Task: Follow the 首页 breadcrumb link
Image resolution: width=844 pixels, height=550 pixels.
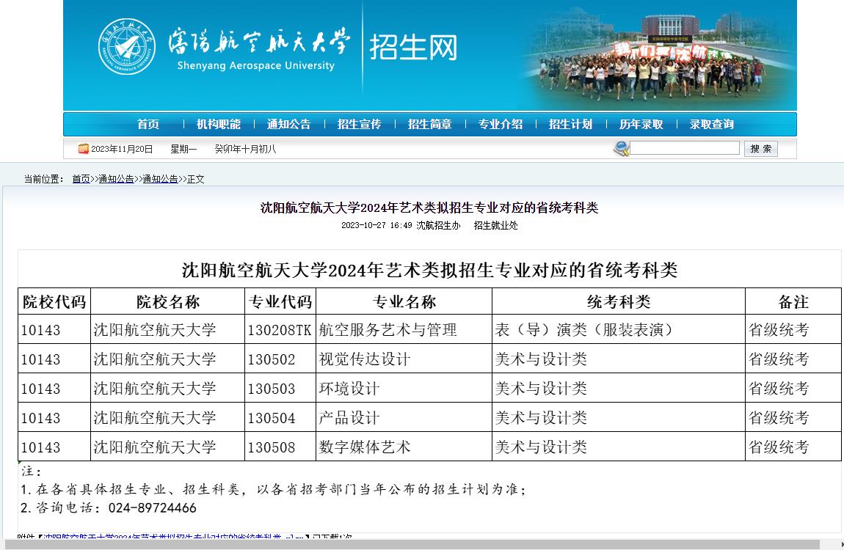Action: pos(81,179)
